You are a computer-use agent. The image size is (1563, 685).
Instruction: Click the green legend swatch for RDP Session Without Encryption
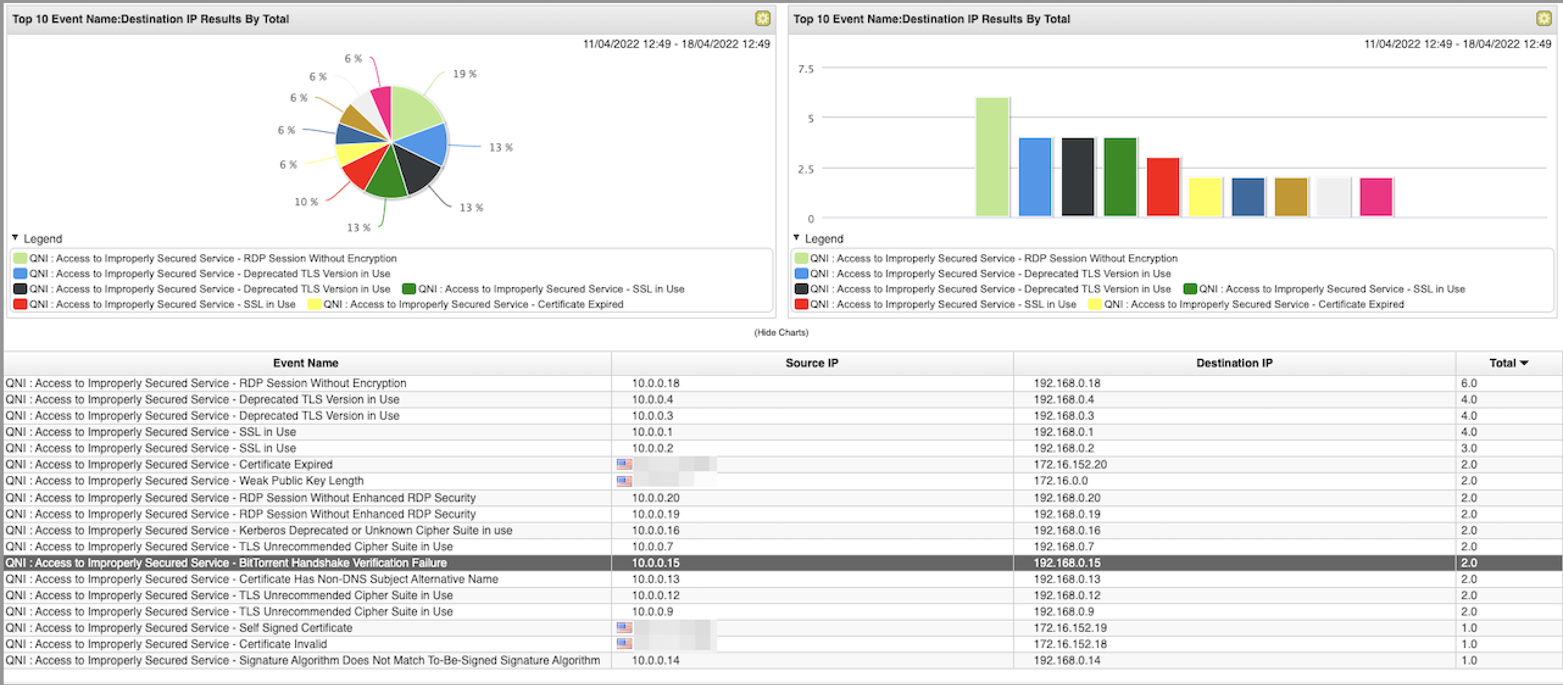click(19, 258)
